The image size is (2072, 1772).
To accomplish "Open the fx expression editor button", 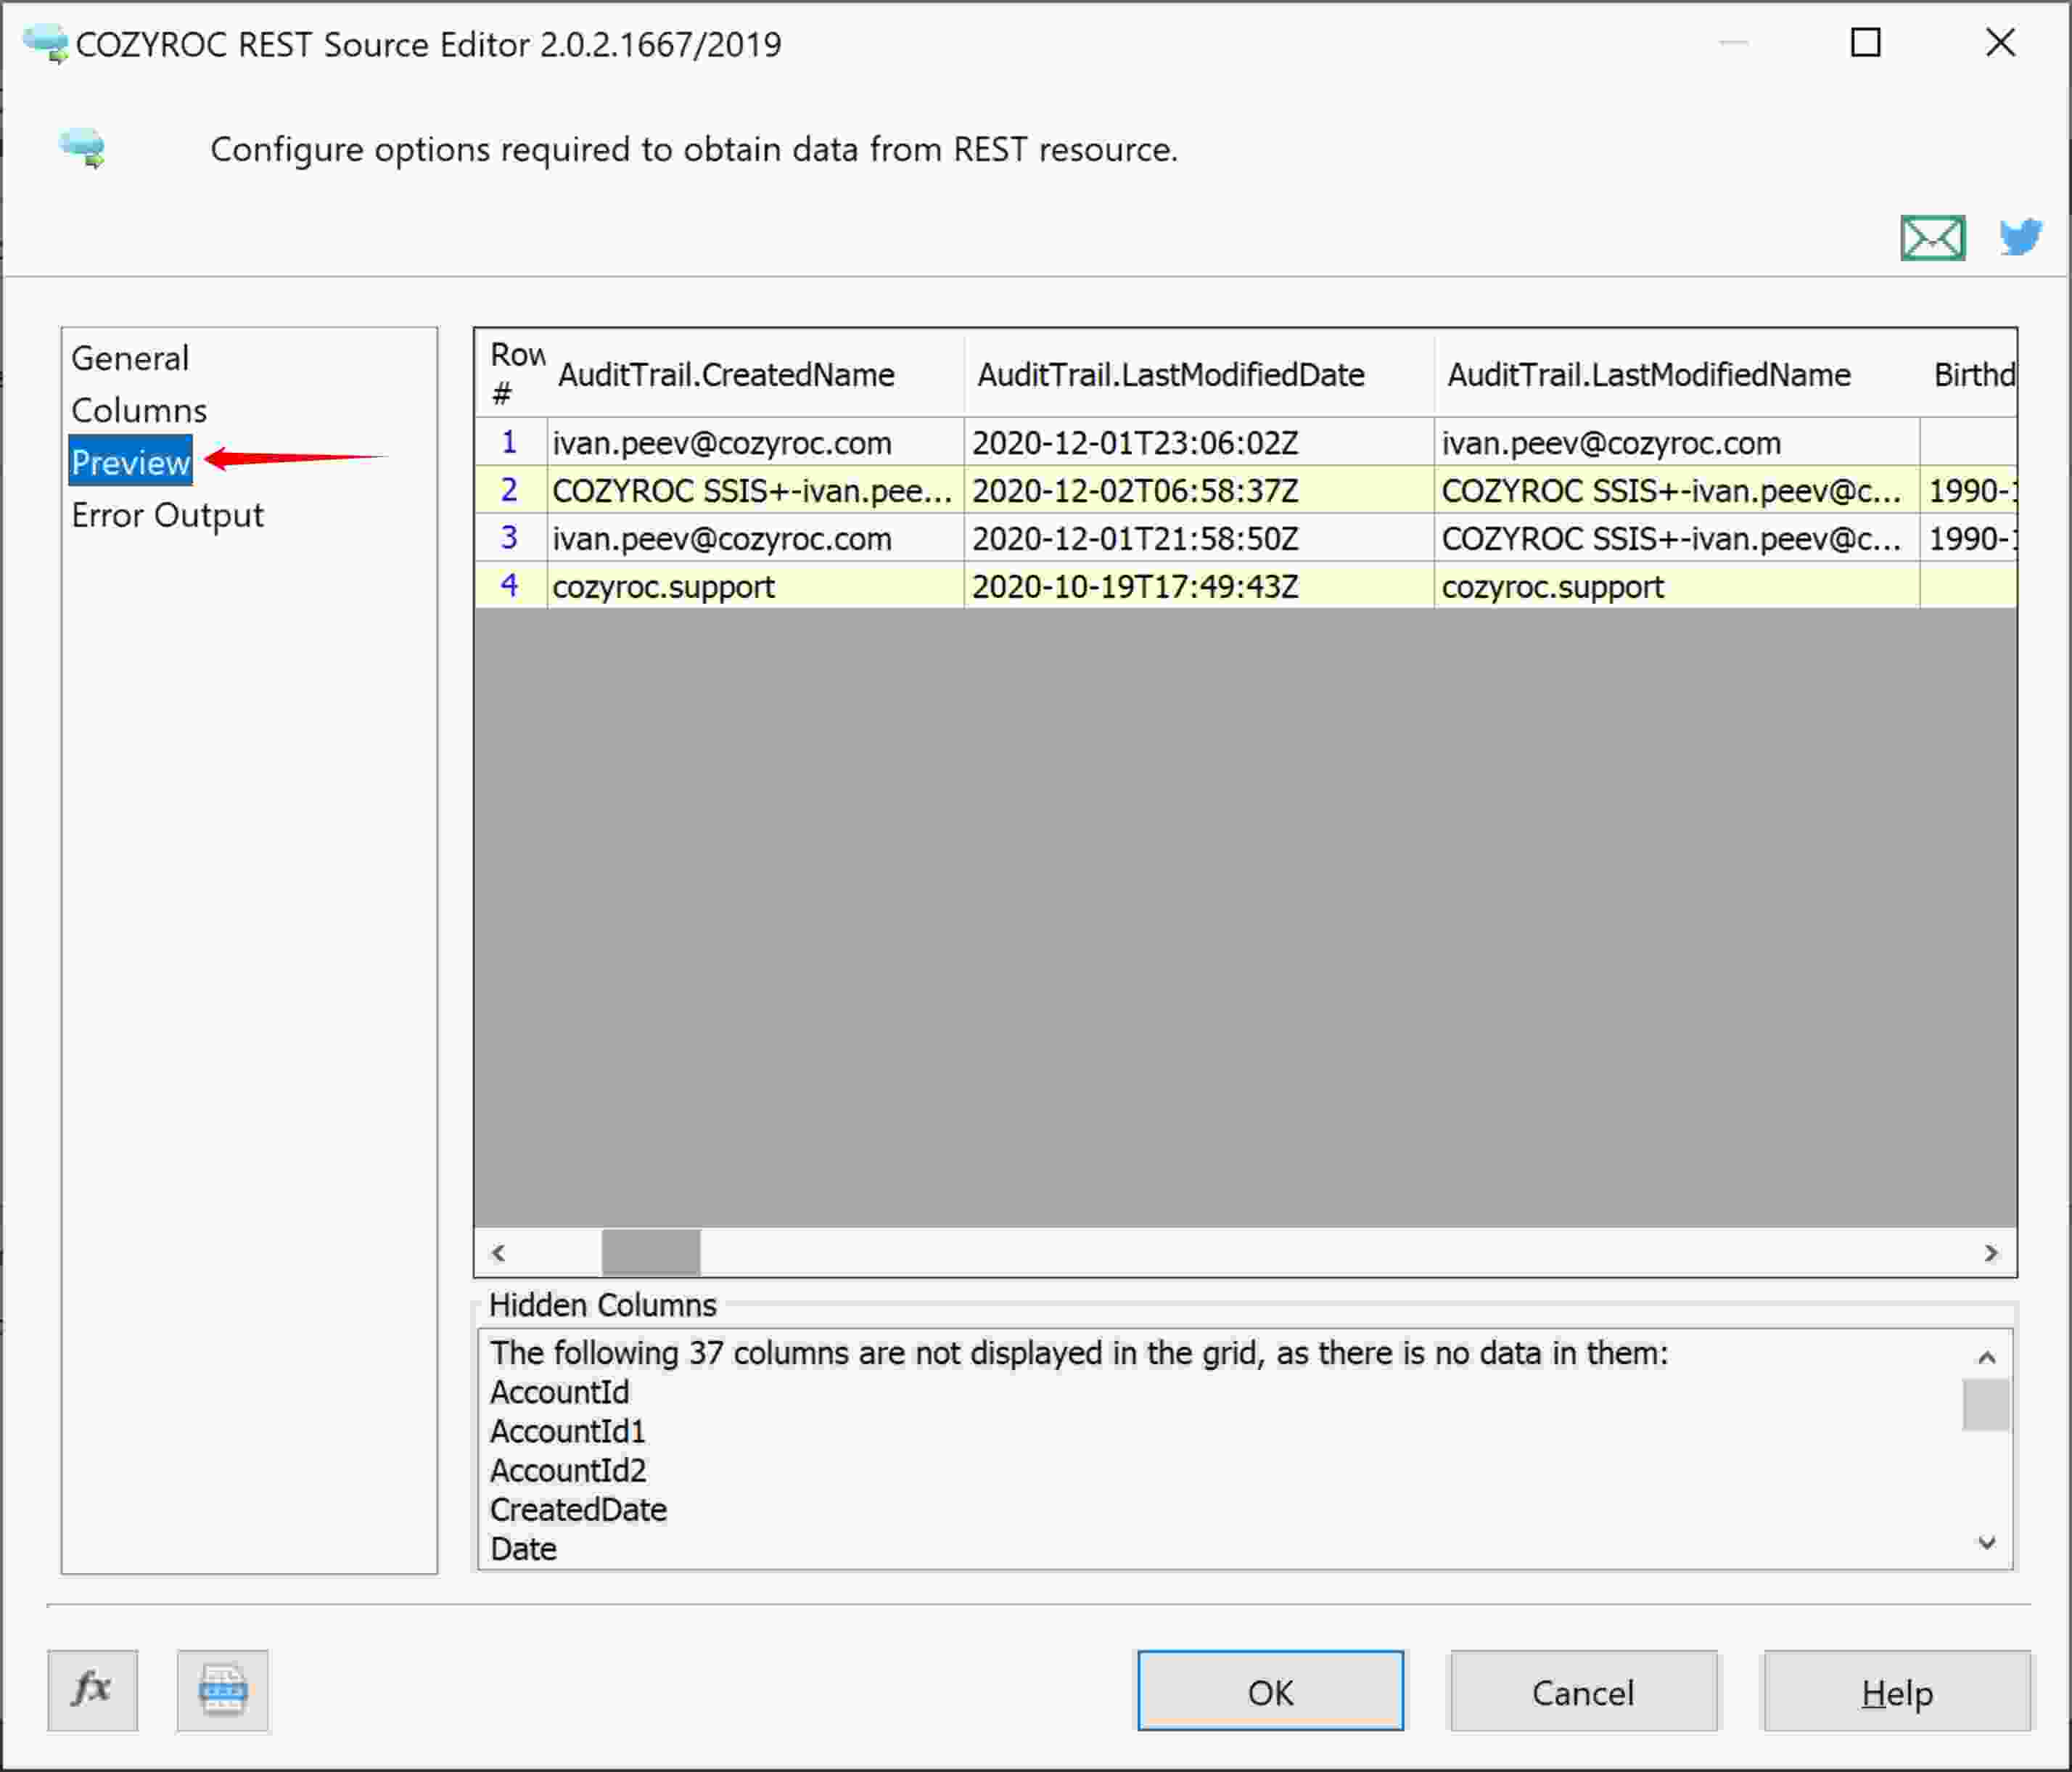I will point(92,1690).
